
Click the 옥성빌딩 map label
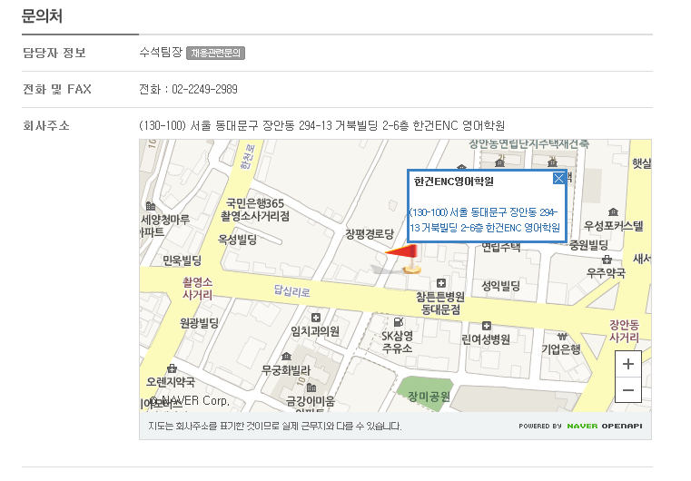tap(238, 240)
